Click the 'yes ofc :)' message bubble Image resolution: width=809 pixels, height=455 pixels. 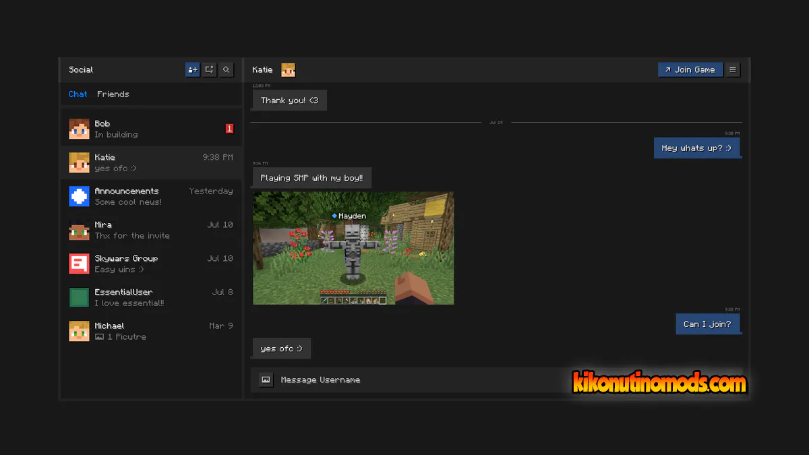click(x=281, y=348)
